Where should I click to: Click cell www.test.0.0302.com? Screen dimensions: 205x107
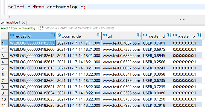click(122, 87)
